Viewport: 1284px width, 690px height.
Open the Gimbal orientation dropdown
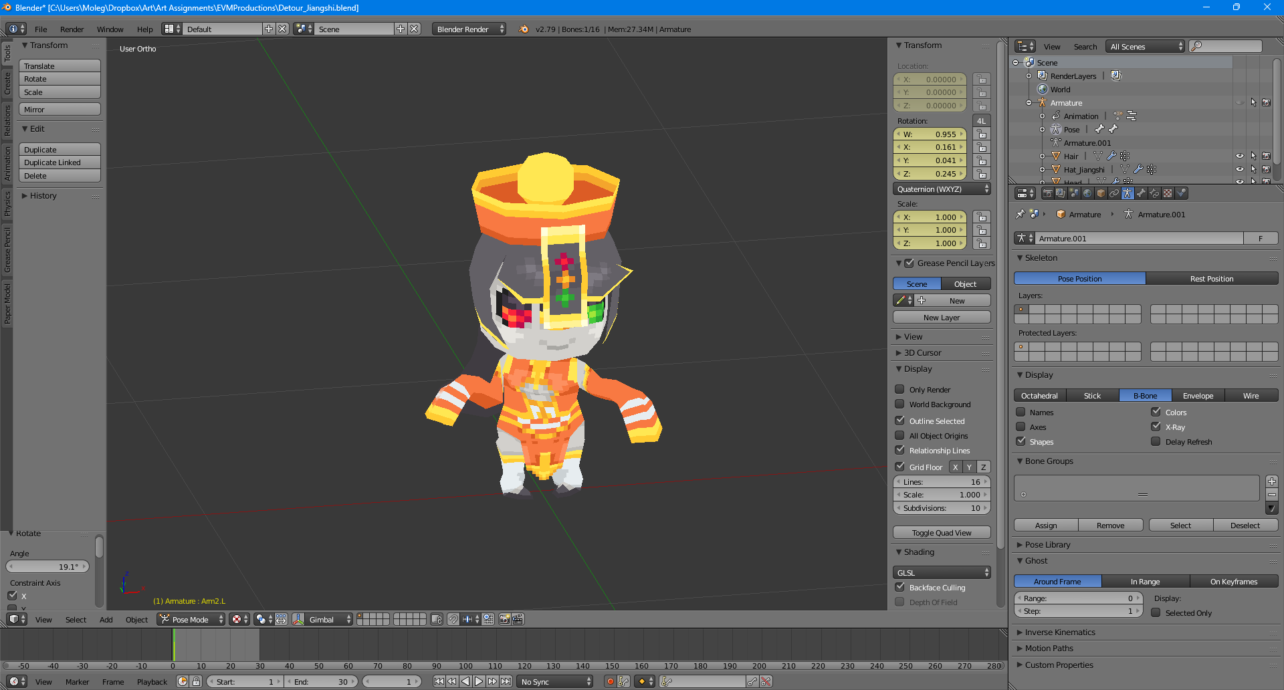(x=330, y=619)
